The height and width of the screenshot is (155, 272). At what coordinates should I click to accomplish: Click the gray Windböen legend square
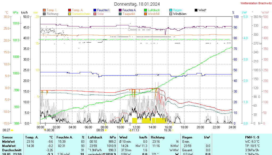coord(171,14)
